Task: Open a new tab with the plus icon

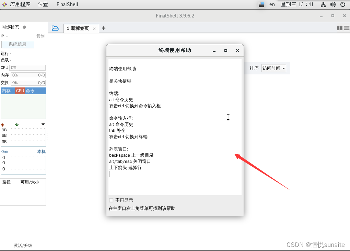Action: 104,28
